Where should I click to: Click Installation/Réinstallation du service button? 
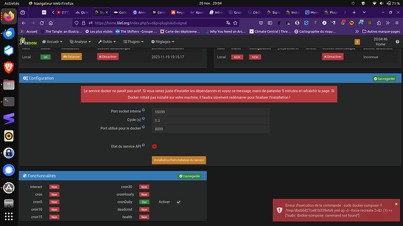tap(179, 160)
